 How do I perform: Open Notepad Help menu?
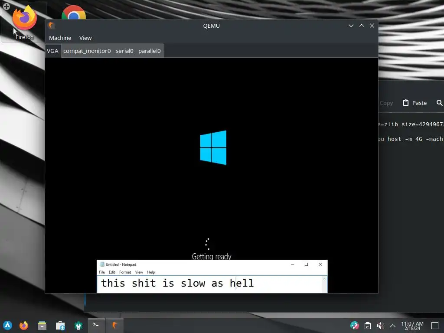click(151, 272)
